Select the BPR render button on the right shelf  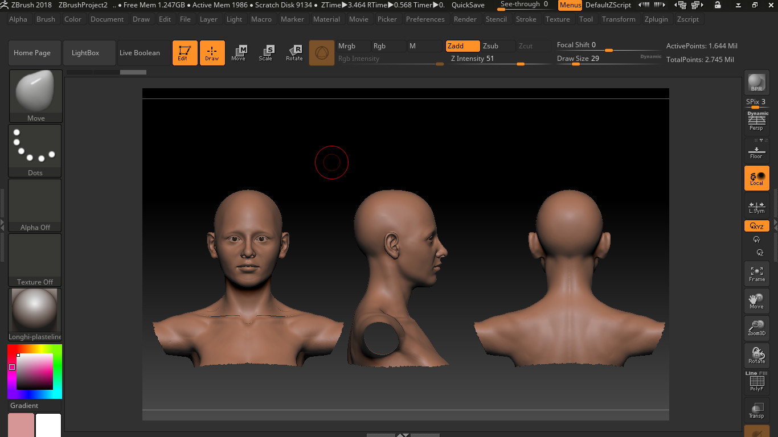tap(756, 82)
